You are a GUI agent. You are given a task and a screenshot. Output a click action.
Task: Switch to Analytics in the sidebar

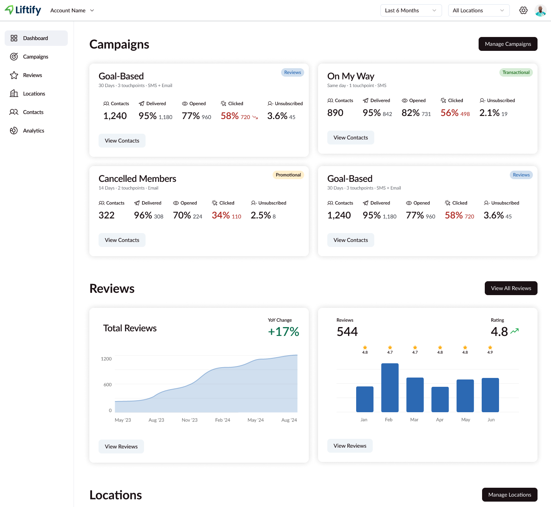[x=36, y=131]
